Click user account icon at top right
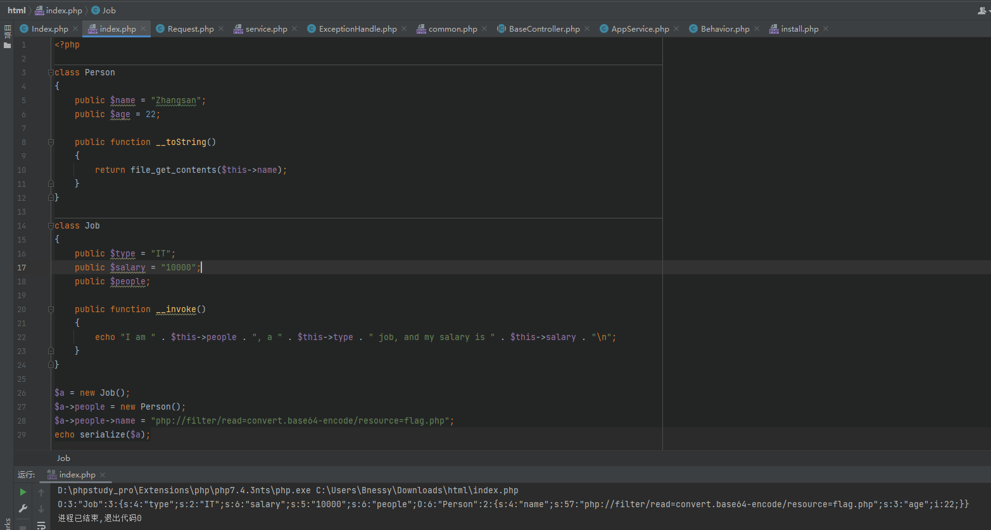Screen dimensions: 991x530 [x=983, y=10]
